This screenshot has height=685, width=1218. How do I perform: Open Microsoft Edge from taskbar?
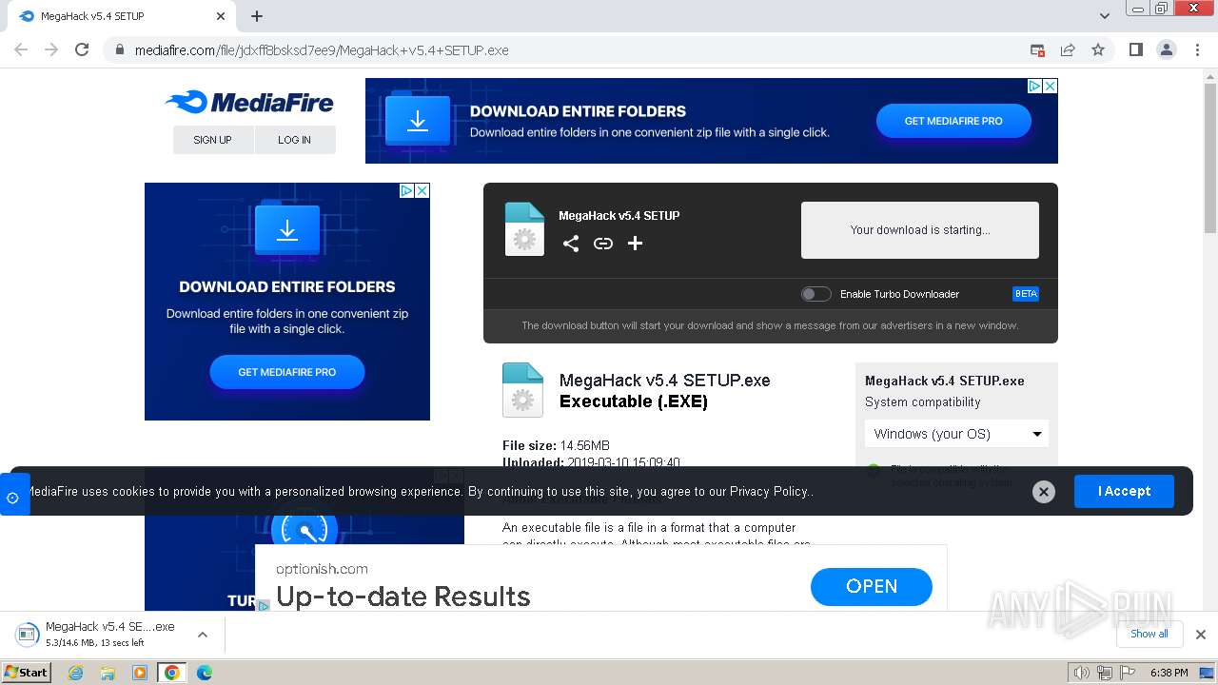205,673
